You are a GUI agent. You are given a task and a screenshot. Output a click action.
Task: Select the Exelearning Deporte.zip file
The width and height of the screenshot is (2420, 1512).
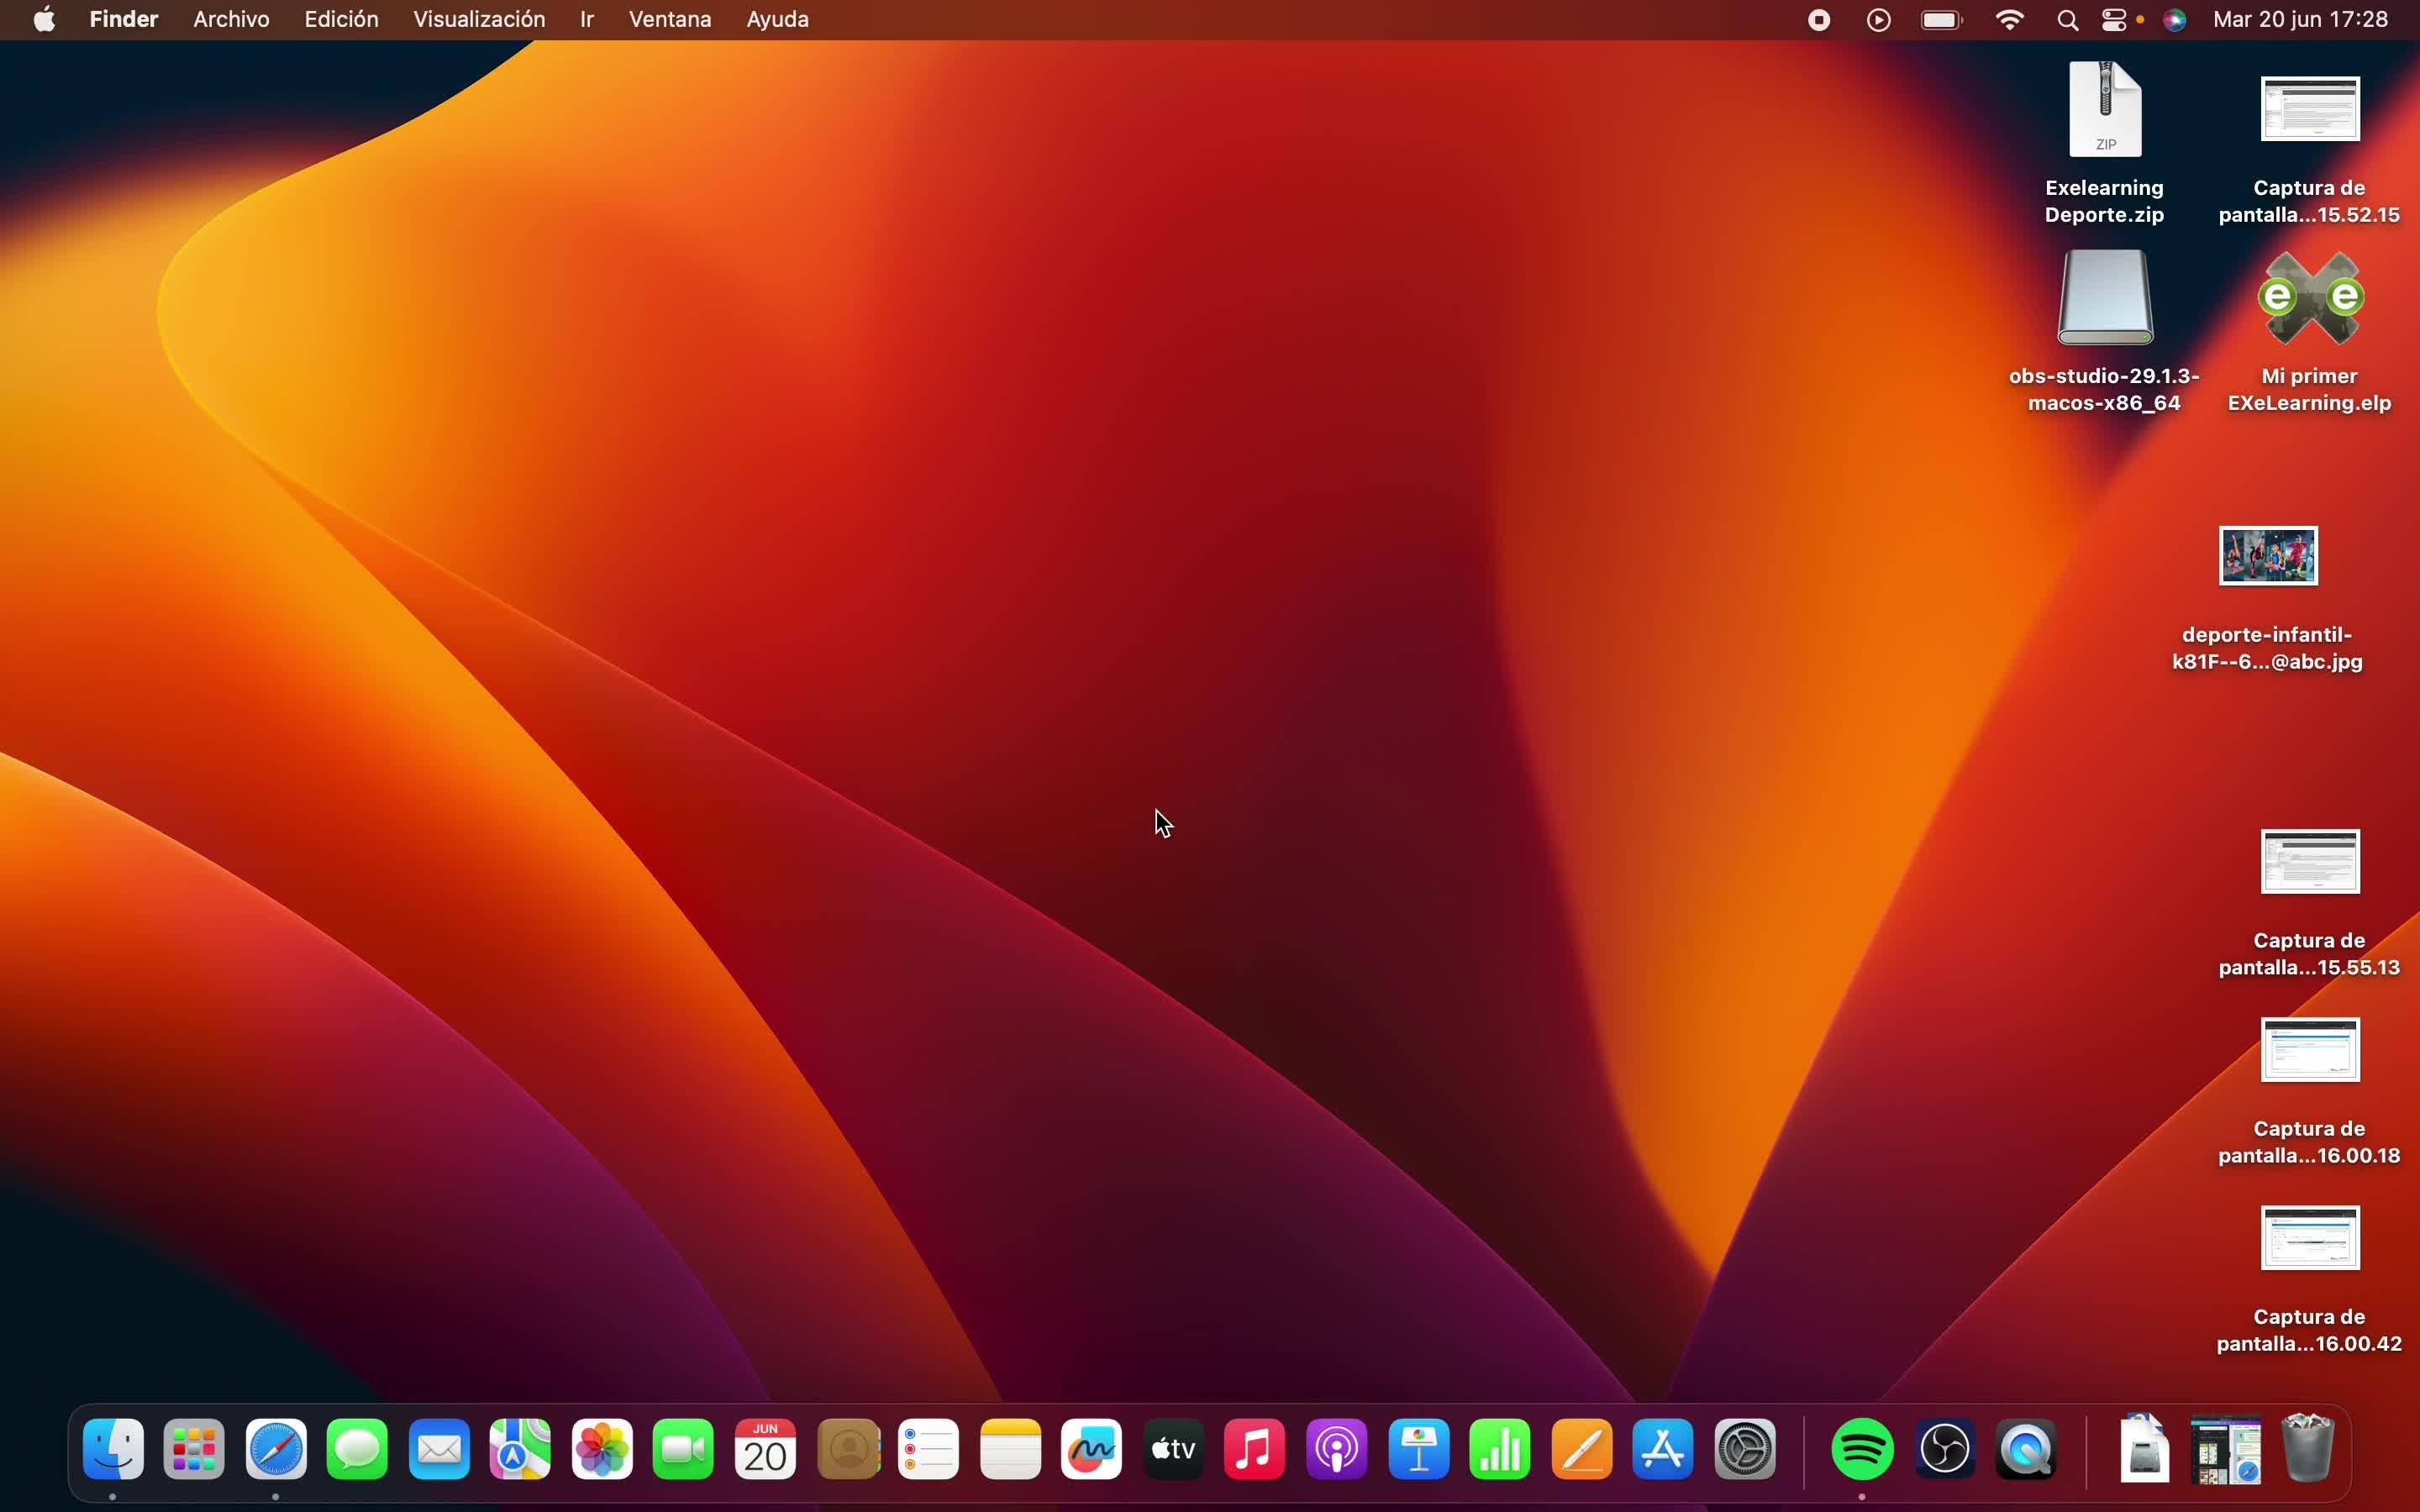pyautogui.click(x=2105, y=110)
